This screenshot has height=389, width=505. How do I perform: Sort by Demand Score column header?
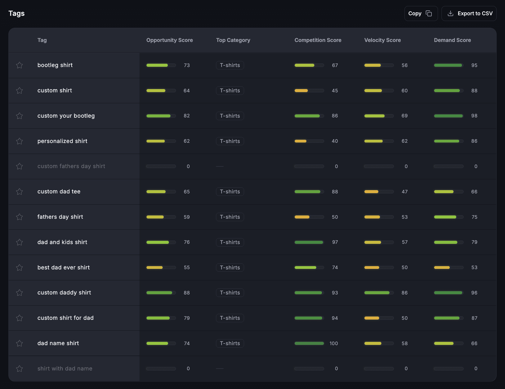pyautogui.click(x=452, y=40)
